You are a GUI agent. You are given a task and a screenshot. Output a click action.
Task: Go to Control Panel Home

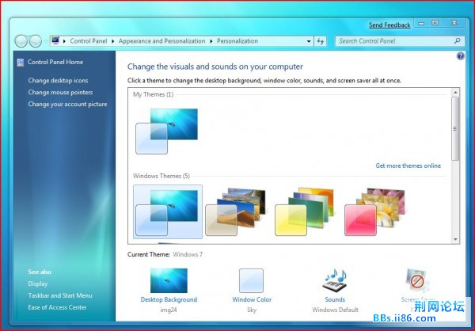[x=55, y=62]
